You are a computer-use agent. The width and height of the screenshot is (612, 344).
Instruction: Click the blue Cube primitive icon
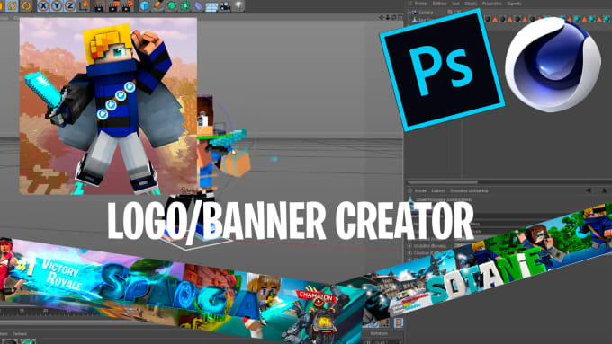pos(145,6)
